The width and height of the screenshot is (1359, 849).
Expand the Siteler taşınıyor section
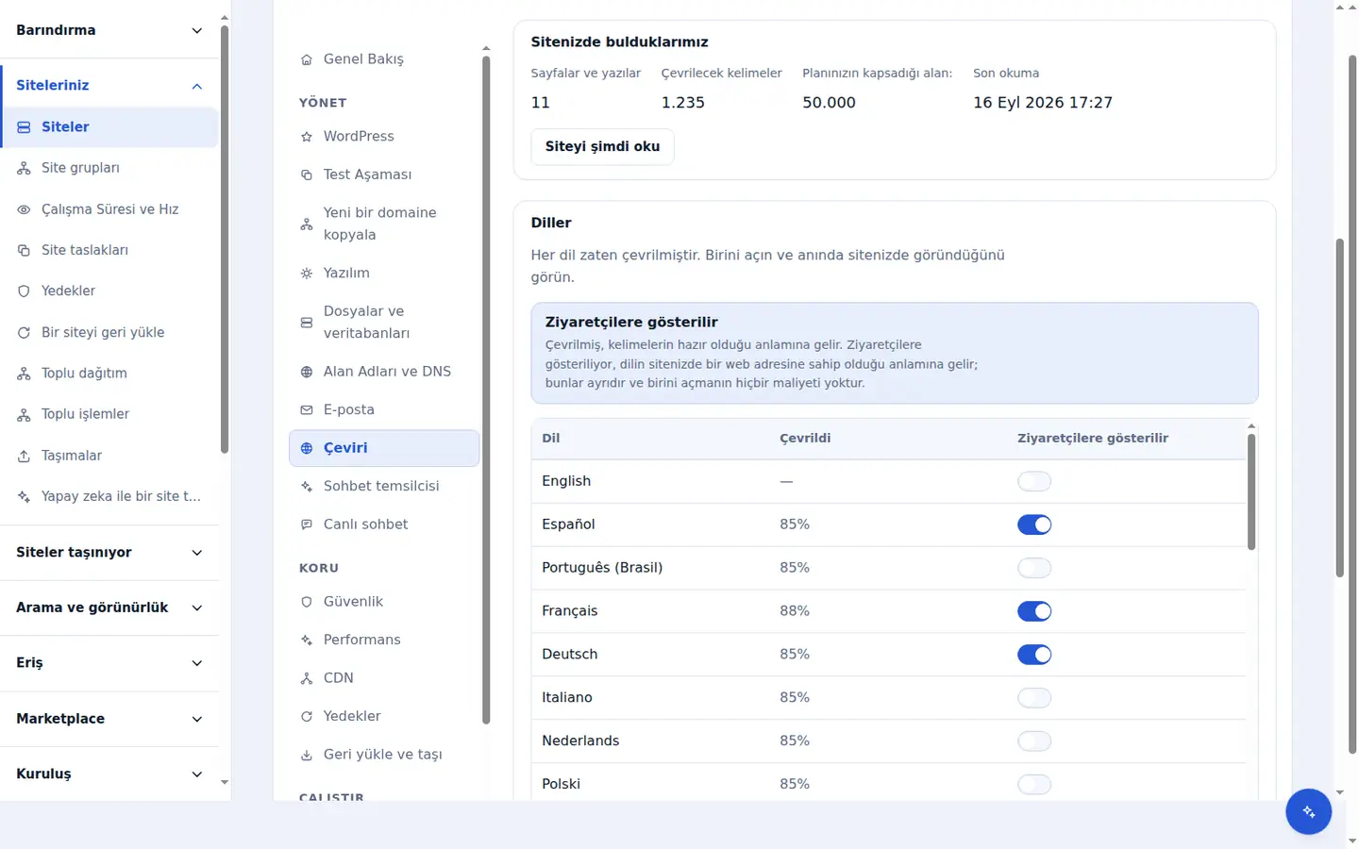click(x=109, y=553)
